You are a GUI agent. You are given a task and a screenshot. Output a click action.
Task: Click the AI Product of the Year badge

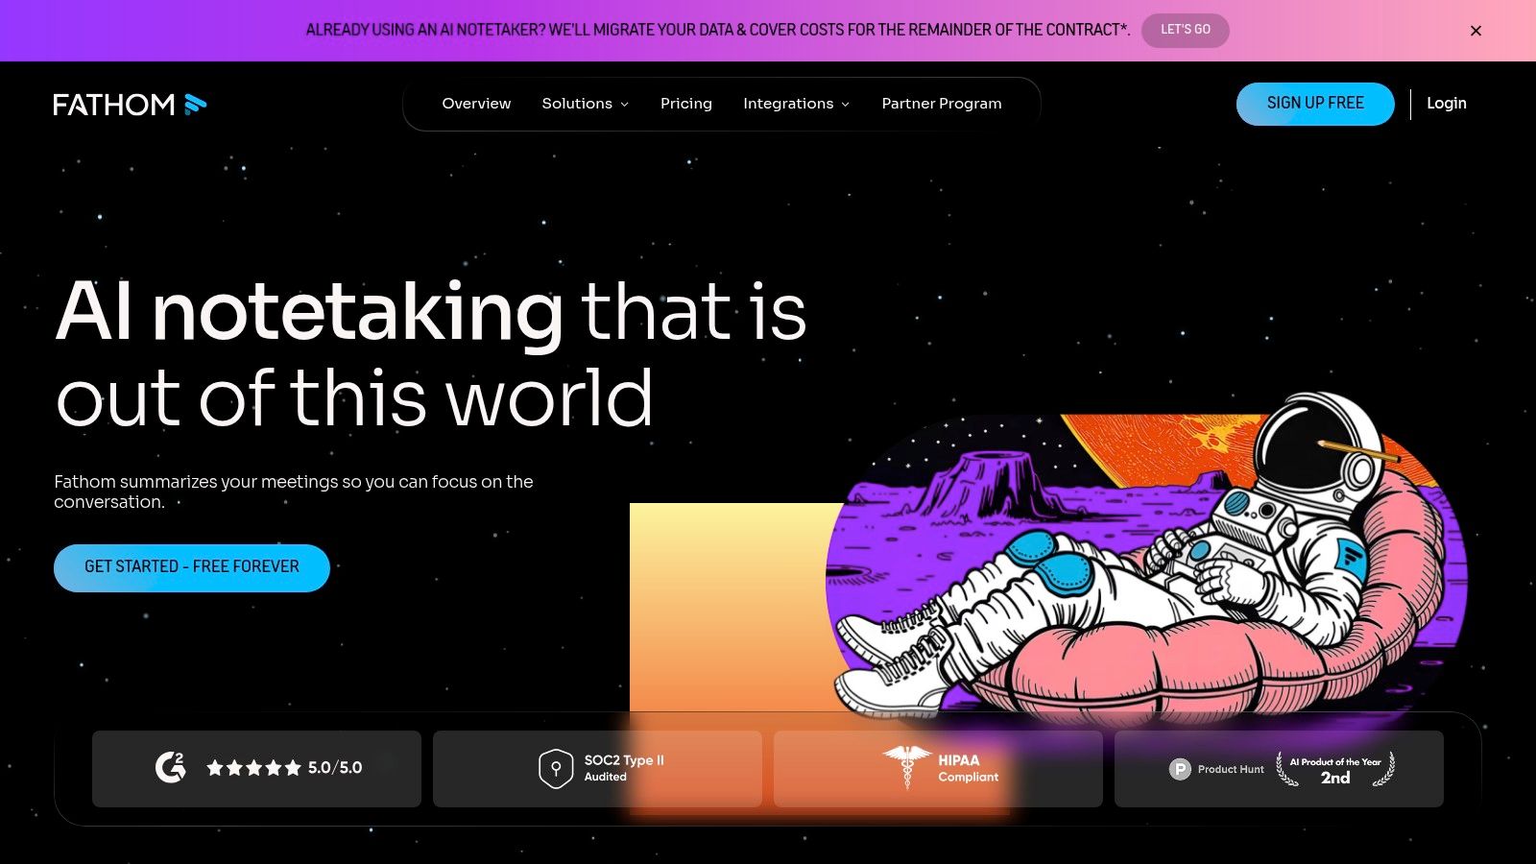[x=1335, y=769]
